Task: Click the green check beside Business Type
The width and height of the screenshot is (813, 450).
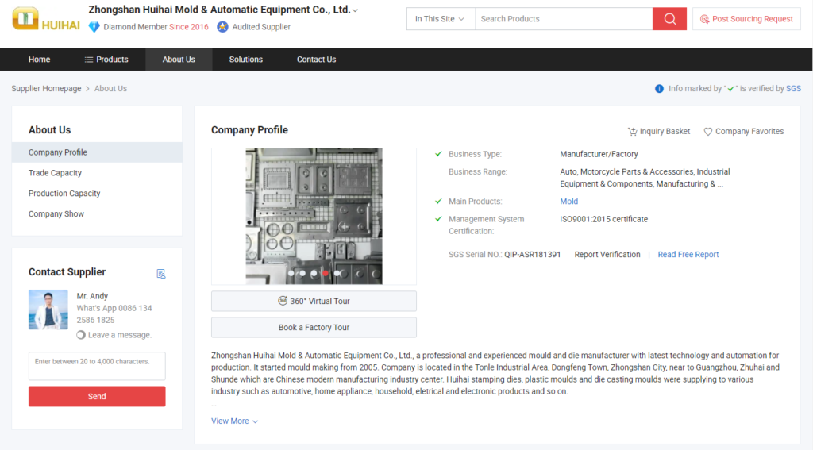Action: click(438, 154)
